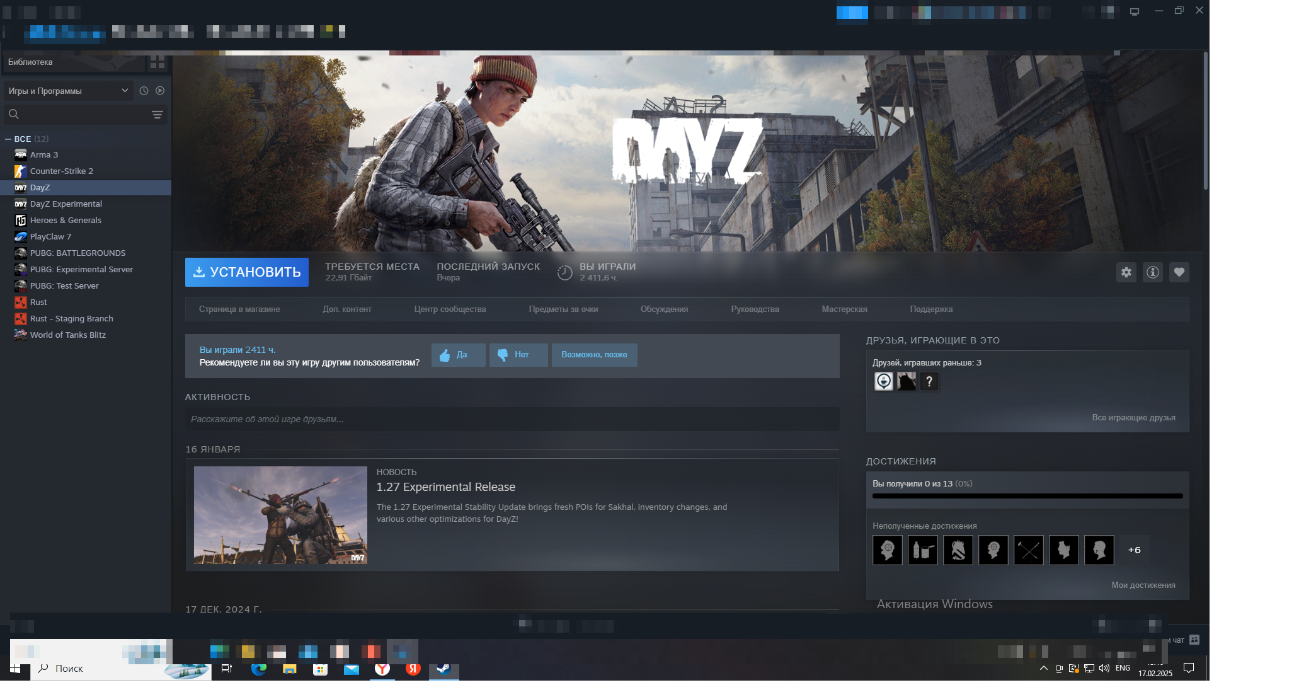Viewport: 1299px width, 697px height.
Task: Toggle recent games clock filter
Action: point(144,91)
